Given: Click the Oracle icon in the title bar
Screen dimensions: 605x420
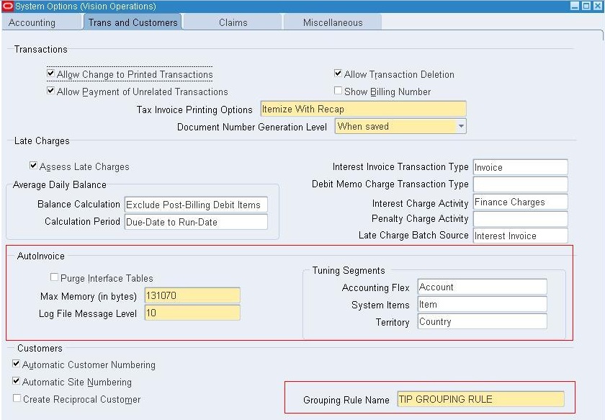Looking at the screenshot, I should (7, 6).
